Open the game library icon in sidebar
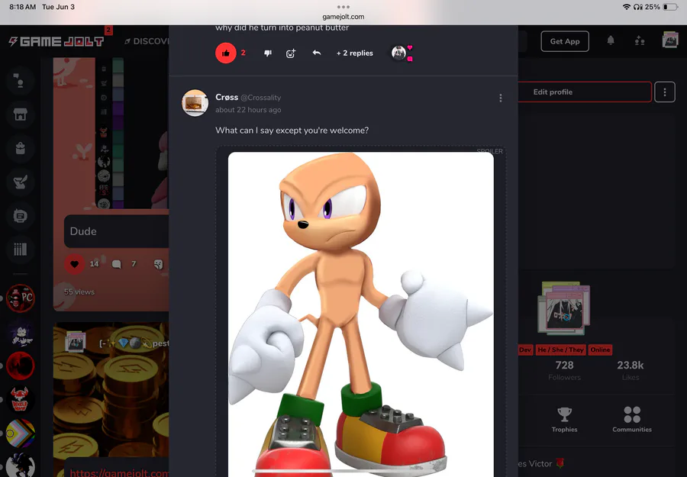Image resolution: width=687 pixels, height=477 pixels. 20,250
